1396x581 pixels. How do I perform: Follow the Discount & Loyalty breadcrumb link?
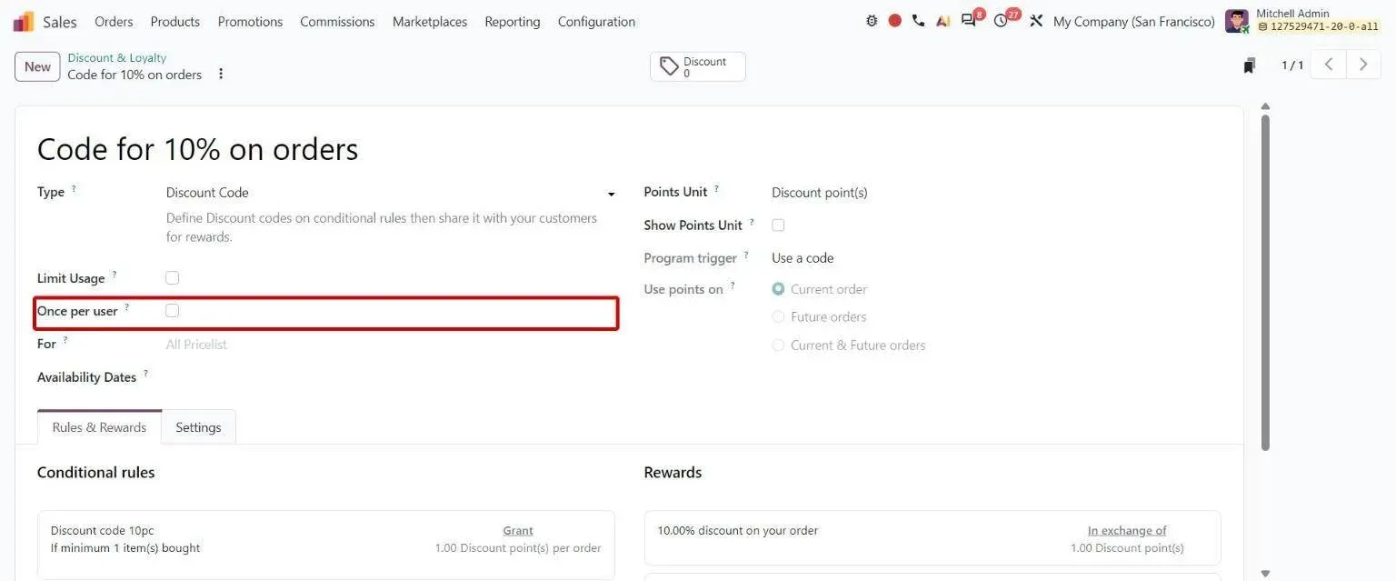pyautogui.click(x=117, y=57)
